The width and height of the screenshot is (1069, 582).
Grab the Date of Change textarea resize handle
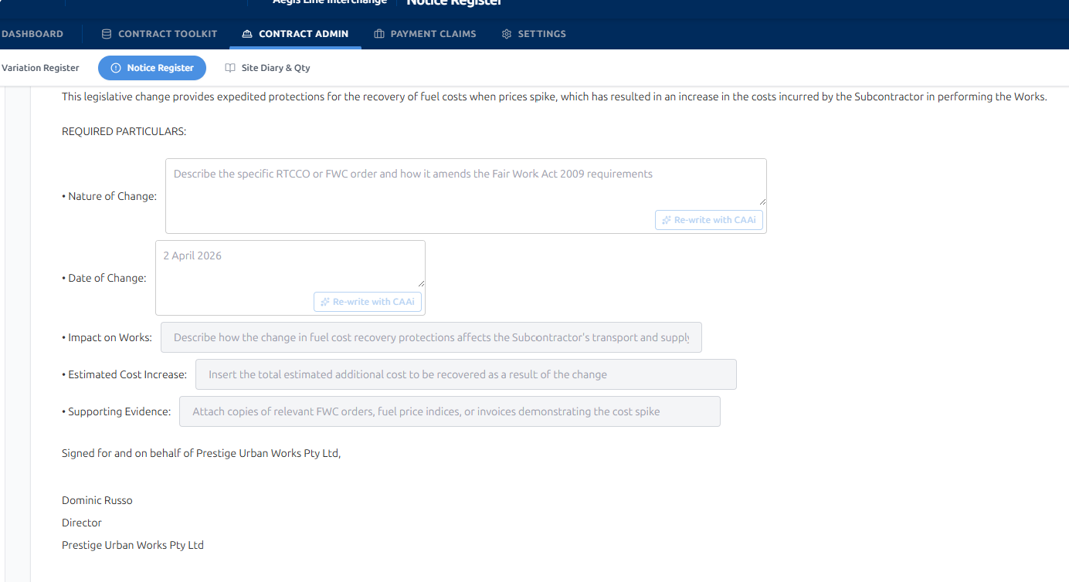click(420, 283)
